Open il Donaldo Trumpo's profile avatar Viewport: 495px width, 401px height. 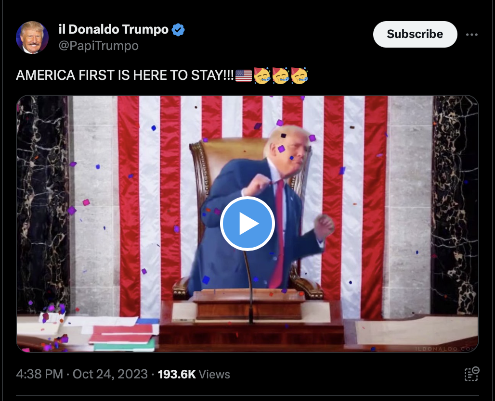tap(32, 37)
